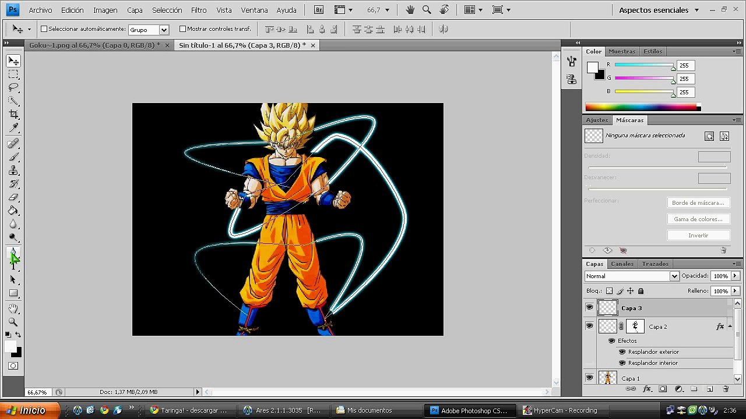The width and height of the screenshot is (746, 419).
Task: Swap foreground and background colors
Action: pos(19,335)
